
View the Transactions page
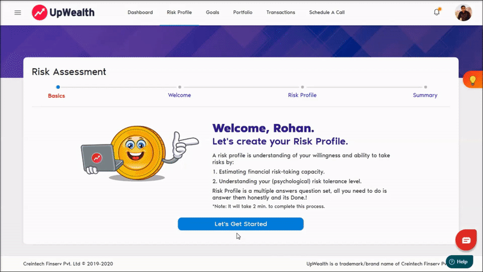pyautogui.click(x=281, y=12)
